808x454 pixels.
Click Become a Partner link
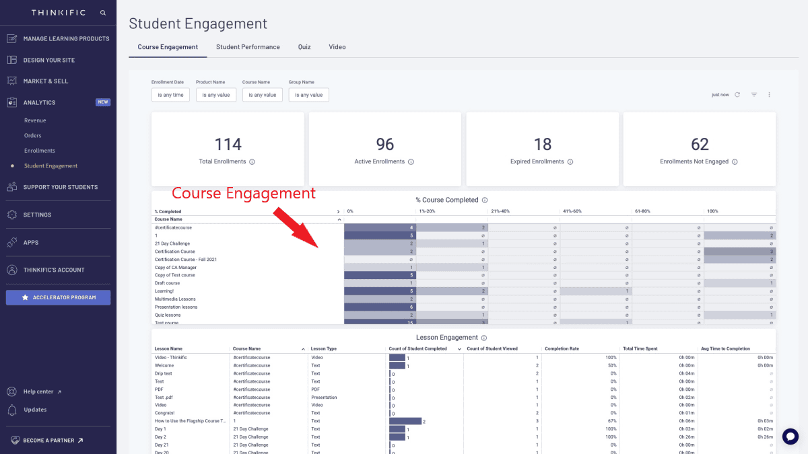(47, 441)
